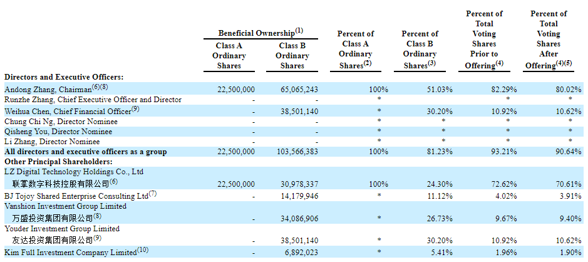Select the 9.67% voting percent
The image size is (588, 262).
(x=507, y=219)
